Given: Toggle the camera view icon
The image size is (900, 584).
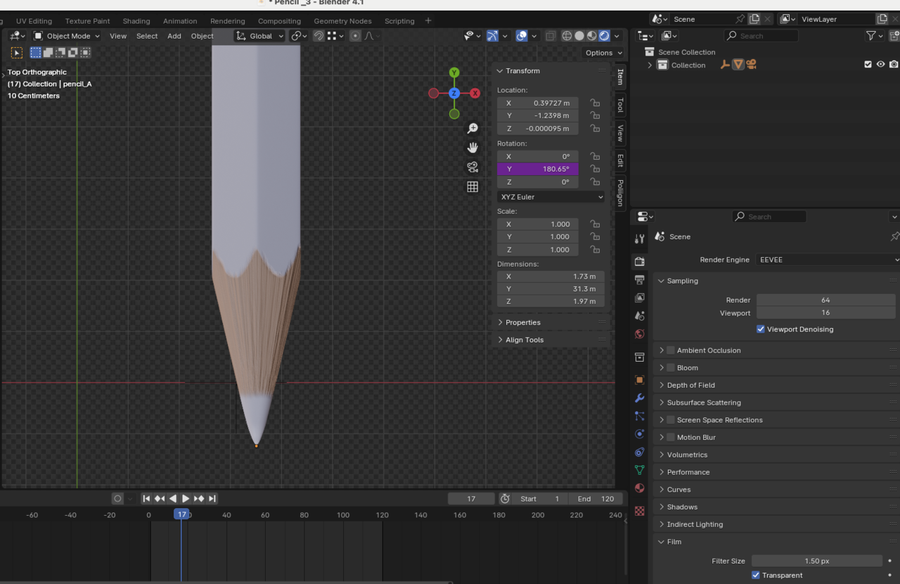Looking at the screenshot, I should point(472,167).
